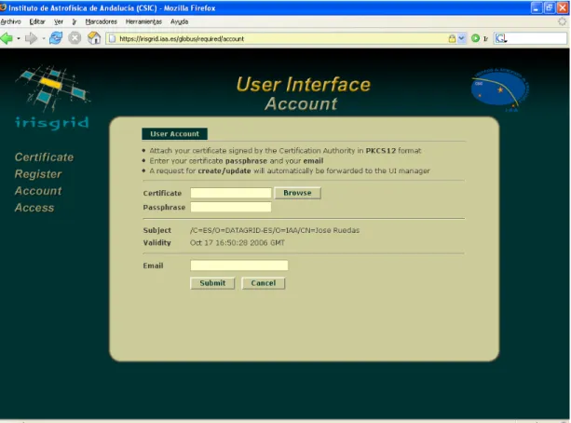
Task: Open the Marcadores menu
Action: tap(102, 21)
